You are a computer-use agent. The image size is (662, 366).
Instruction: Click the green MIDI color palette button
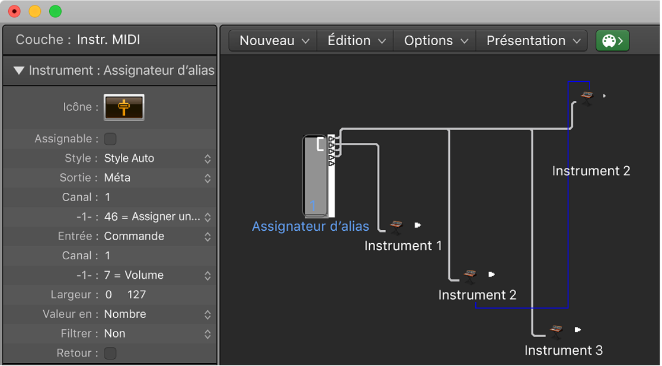coord(612,41)
